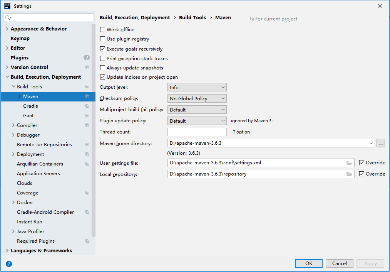390x272 pixels.
Task: Open the help question mark icon
Action: pos(9,264)
